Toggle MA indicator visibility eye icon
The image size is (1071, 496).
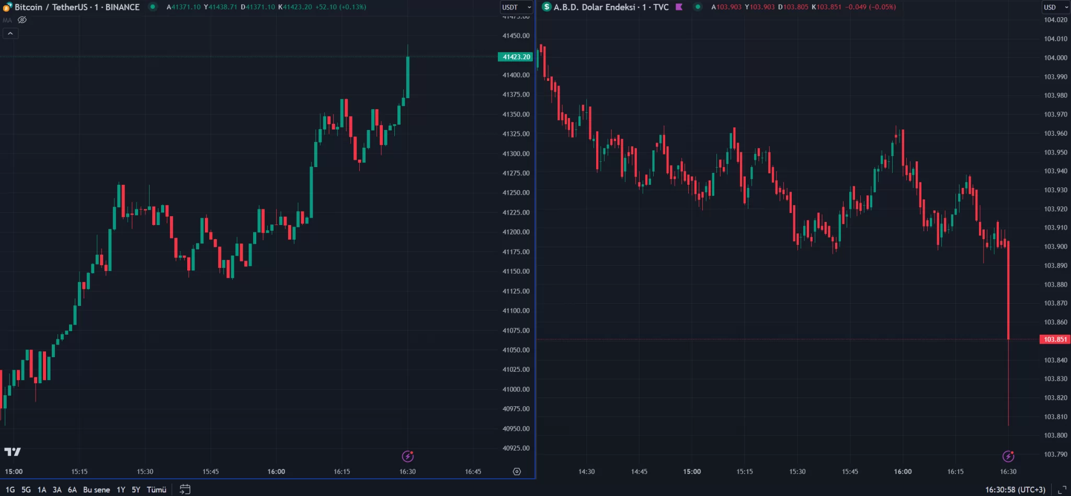click(x=22, y=20)
